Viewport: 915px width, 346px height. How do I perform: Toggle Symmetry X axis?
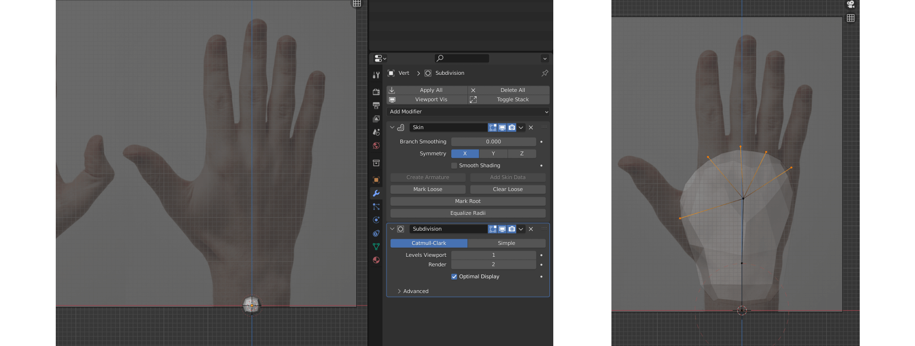(x=465, y=153)
